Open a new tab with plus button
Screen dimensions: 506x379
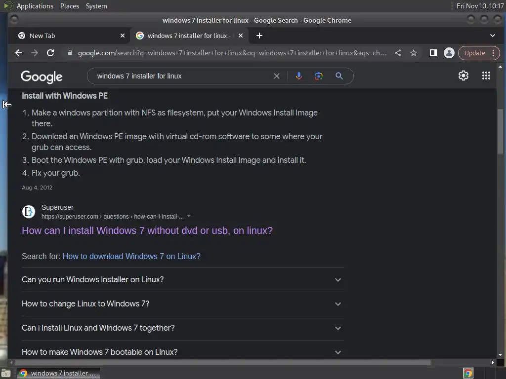[x=259, y=36]
